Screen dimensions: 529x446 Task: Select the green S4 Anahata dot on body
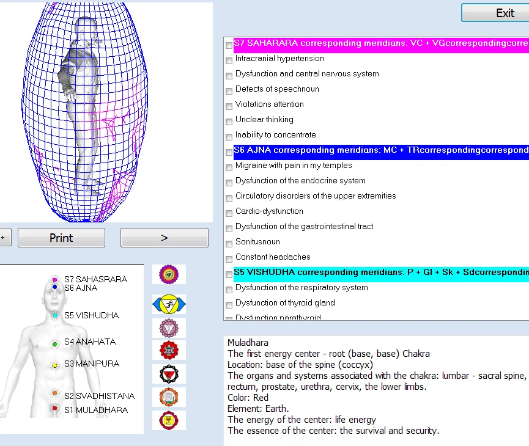point(54,344)
